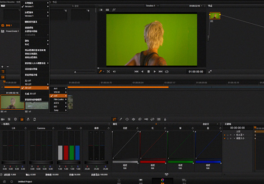Add gallery album with plus icon
This screenshot has width=264, height=184.
pos(2,67)
